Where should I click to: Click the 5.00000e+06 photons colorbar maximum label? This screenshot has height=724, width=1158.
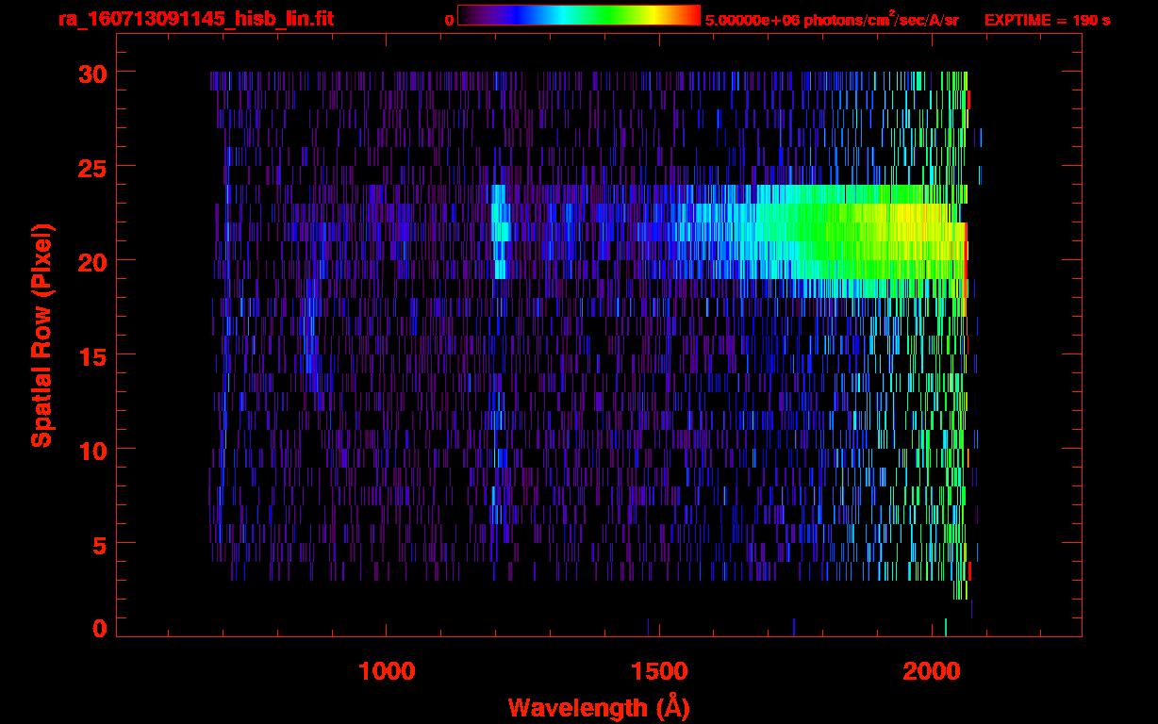pyautogui.click(x=832, y=20)
